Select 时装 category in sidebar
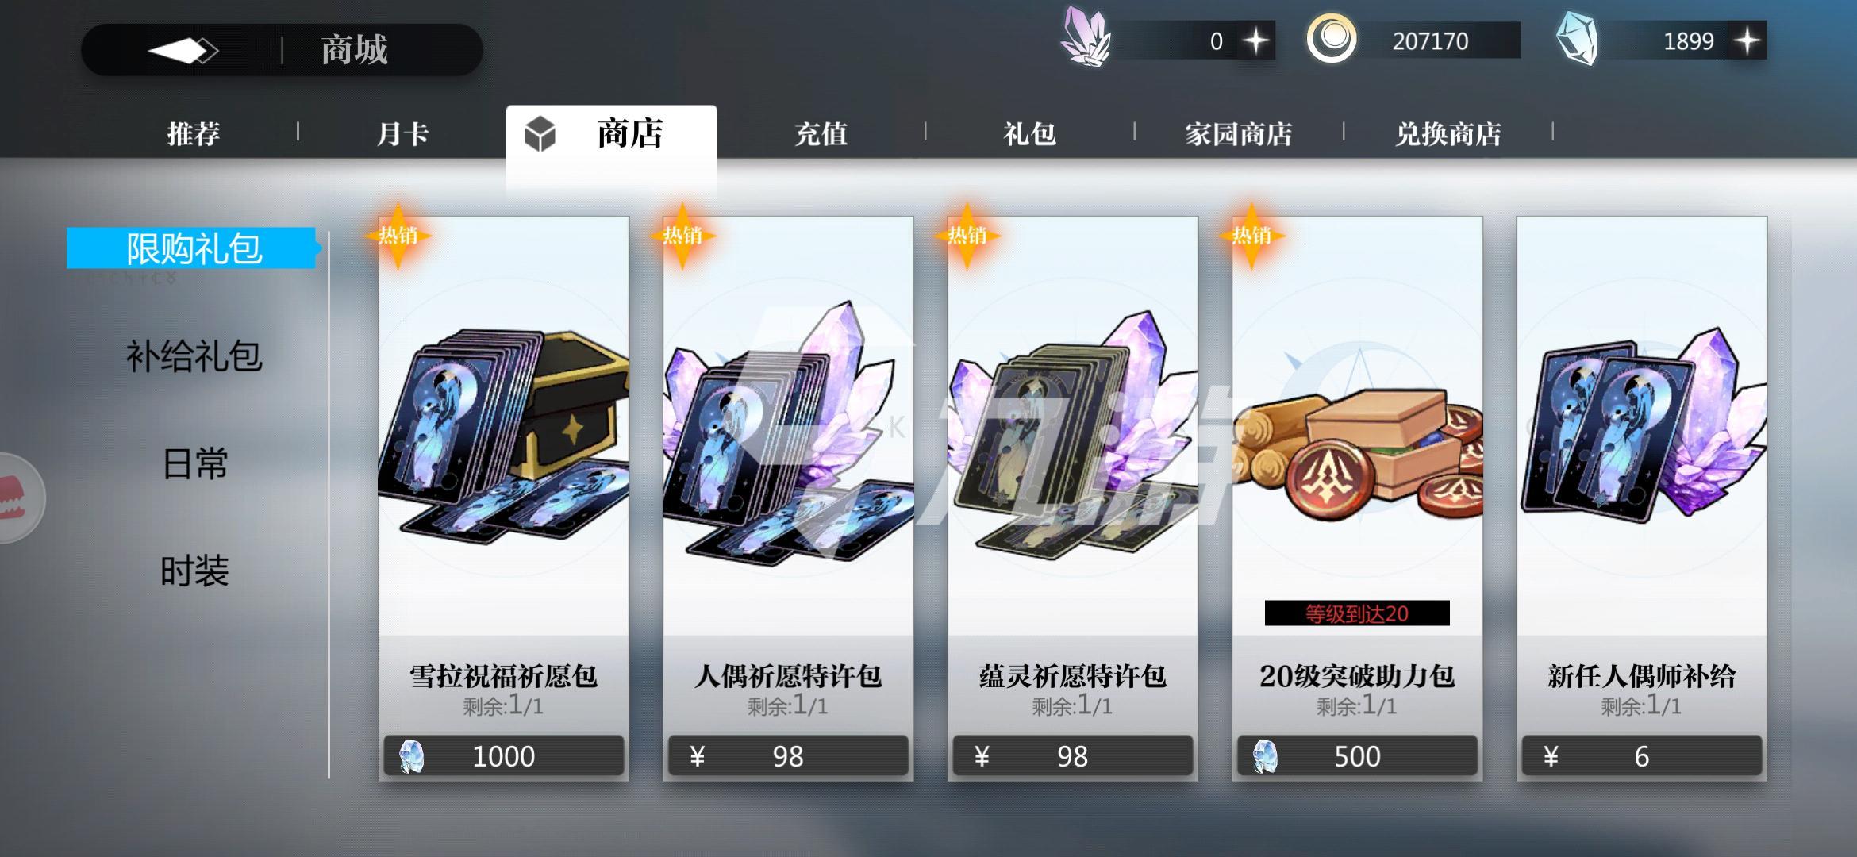1857x857 pixels. [194, 571]
